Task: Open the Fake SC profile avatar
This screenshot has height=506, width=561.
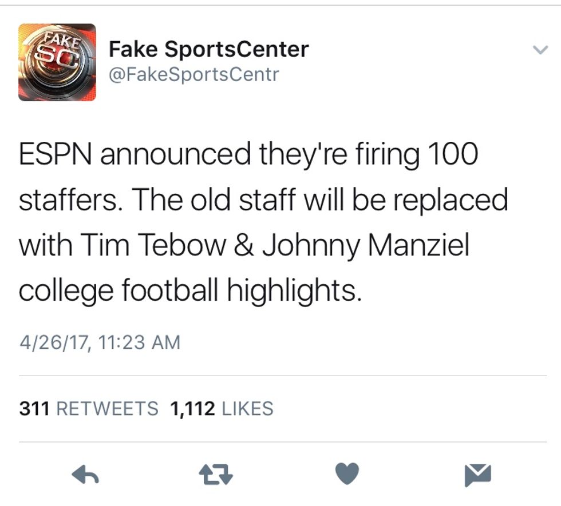Action: (57, 62)
